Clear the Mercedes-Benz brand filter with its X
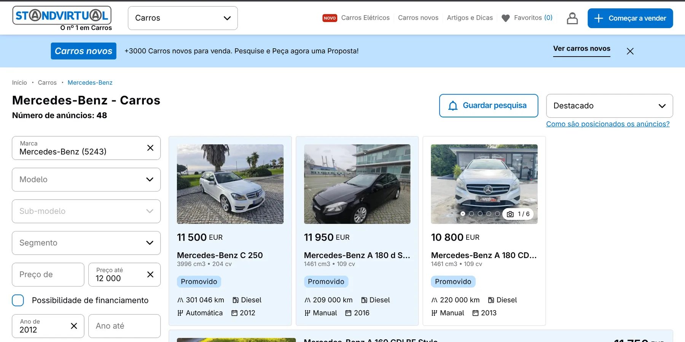 click(150, 148)
